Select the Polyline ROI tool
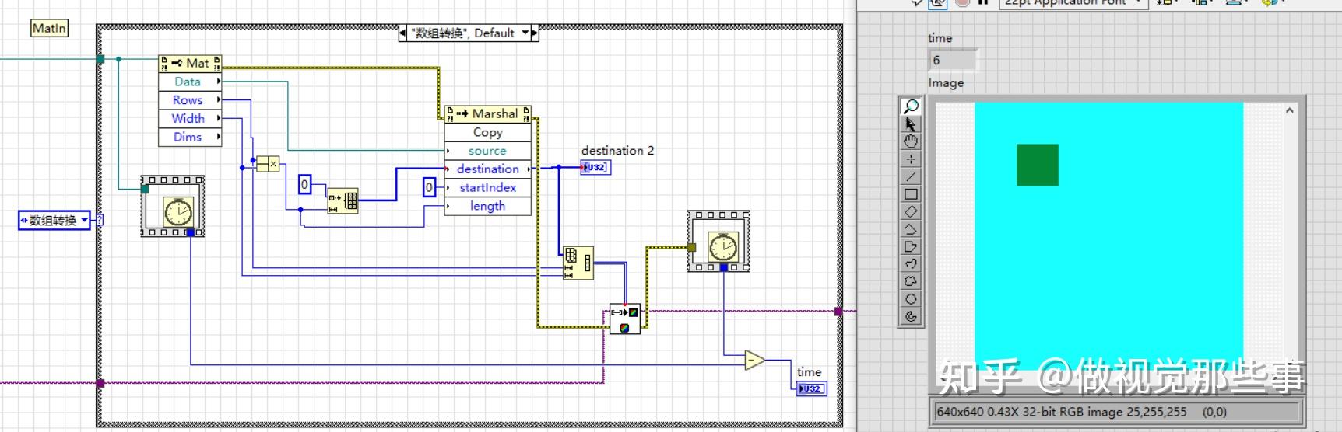This screenshot has height=432, width=1342. pos(911,229)
